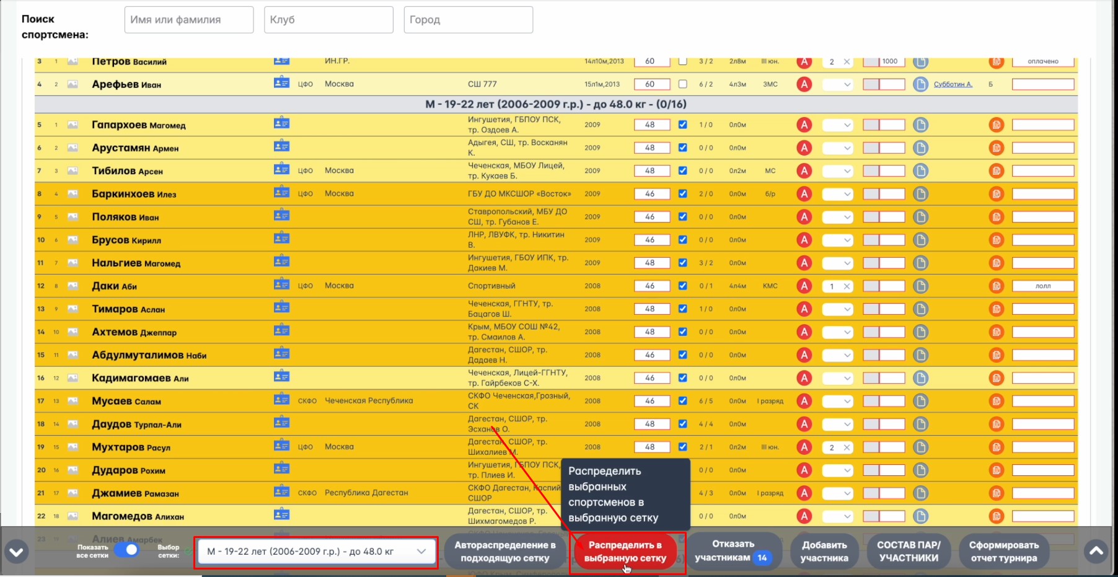Click the scroll-up chevron in bottom bar
The width and height of the screenshot is (1118, 577).
click(x=1096, y=551)
